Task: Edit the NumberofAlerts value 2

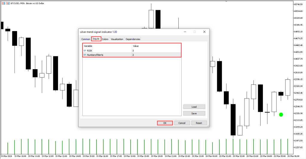Action: tap(157, 55)
